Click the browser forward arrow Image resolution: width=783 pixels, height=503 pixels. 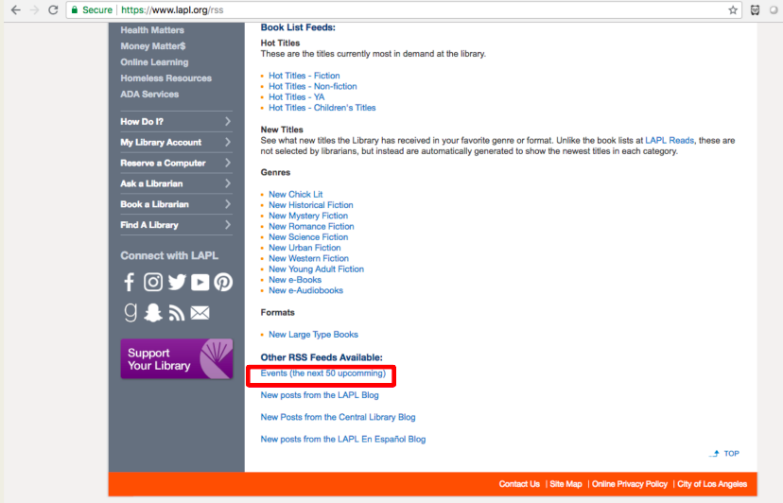coord(34,10)
